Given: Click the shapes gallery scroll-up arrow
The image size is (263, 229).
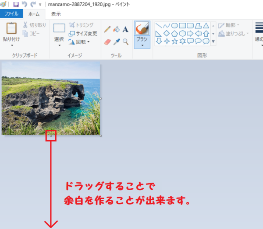Looking at the screenshot, I should 213,26.
